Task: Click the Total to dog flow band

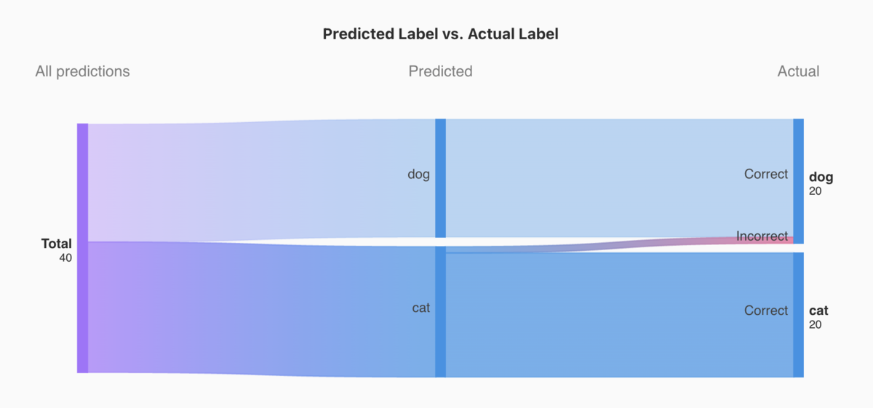Action: pos(262,180)
